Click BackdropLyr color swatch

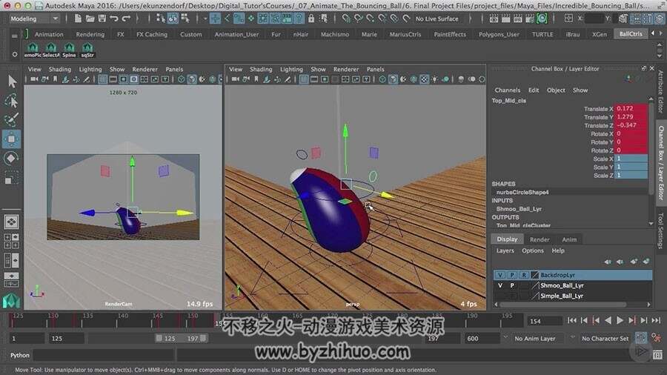coord(534,275)
